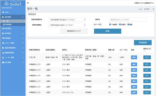Click the 30名 recruitment count cell
156x96 pixels.
point(110,57)
